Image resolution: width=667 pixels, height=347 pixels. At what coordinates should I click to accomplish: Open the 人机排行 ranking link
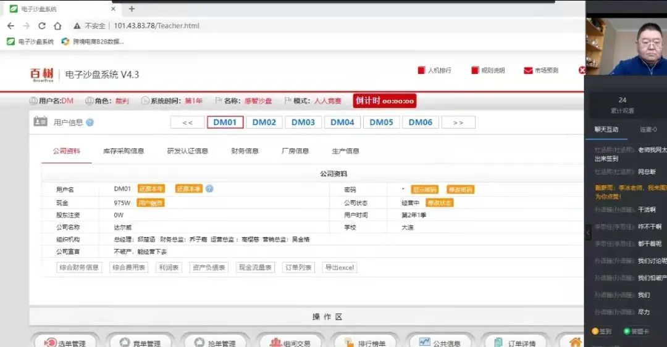point(435,70)
